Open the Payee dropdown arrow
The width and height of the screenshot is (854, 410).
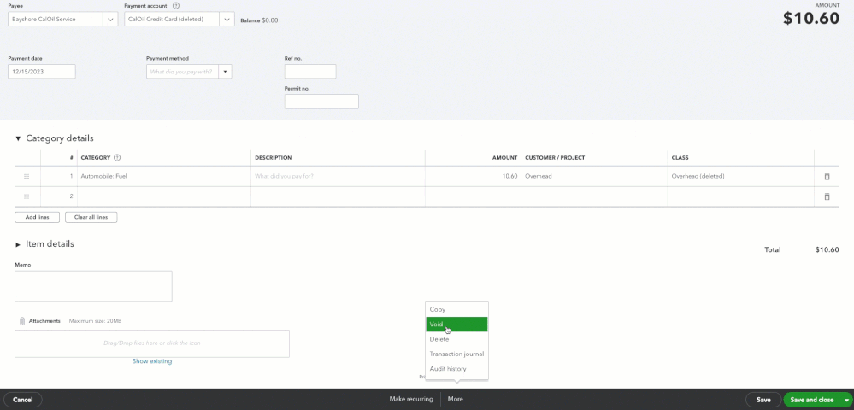click(110, 20)
